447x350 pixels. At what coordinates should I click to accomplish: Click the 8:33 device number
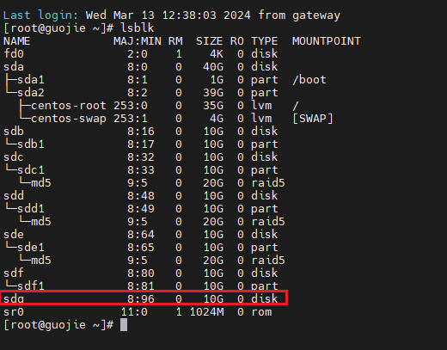[x=141, y=170]
